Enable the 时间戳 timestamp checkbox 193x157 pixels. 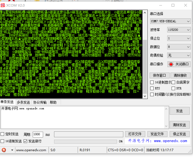tap(152, 94)
